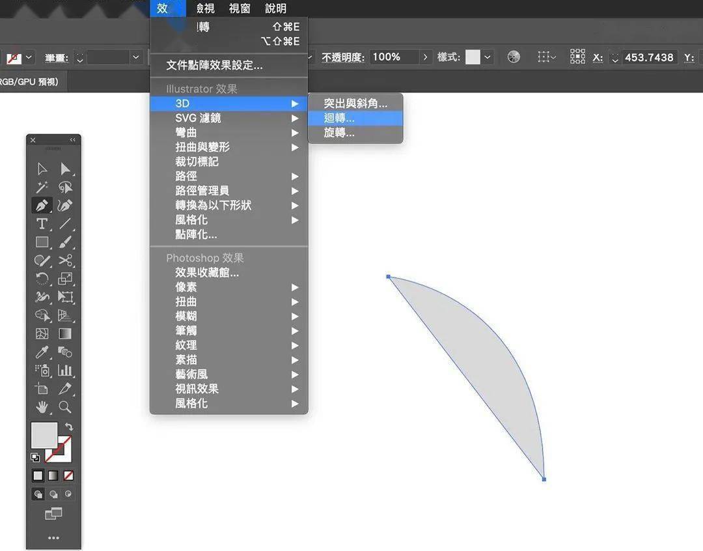The height and width of the screenshot is (551, 703).
Task: Select the Scissors tool
Action: 65,261
